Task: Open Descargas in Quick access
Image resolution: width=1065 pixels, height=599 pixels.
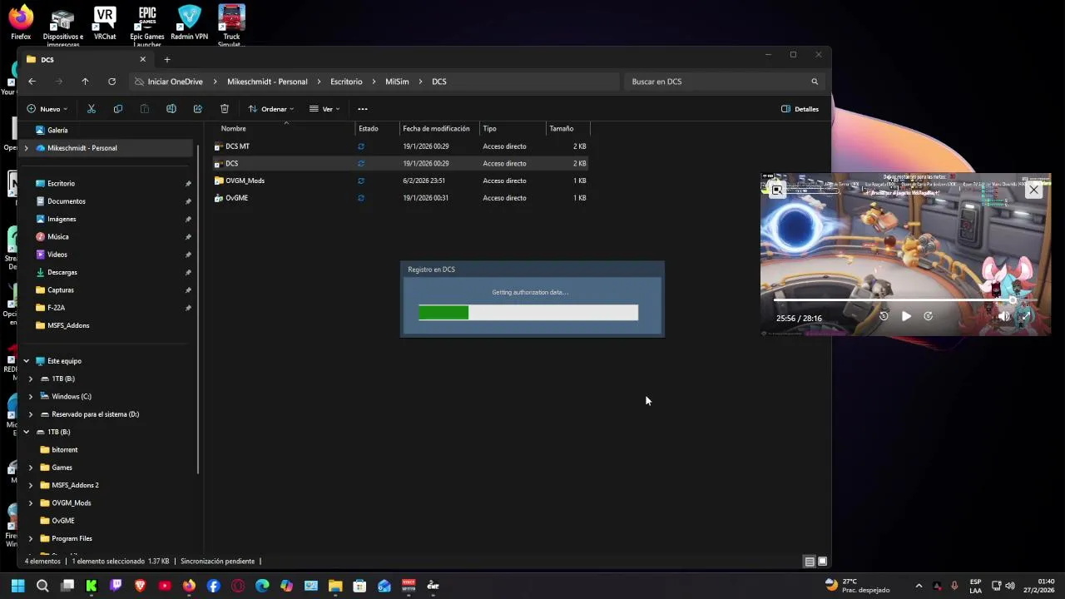Action: click(x=62, y=272)
